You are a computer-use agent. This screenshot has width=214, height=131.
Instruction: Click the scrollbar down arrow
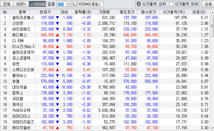[211, 128]
